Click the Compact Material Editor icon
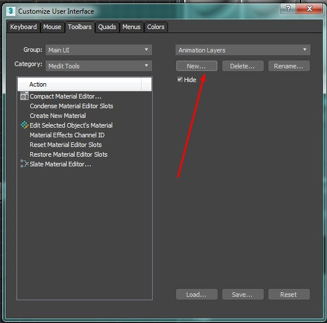This screenshot has width=327, height=323. click(24, 96)
